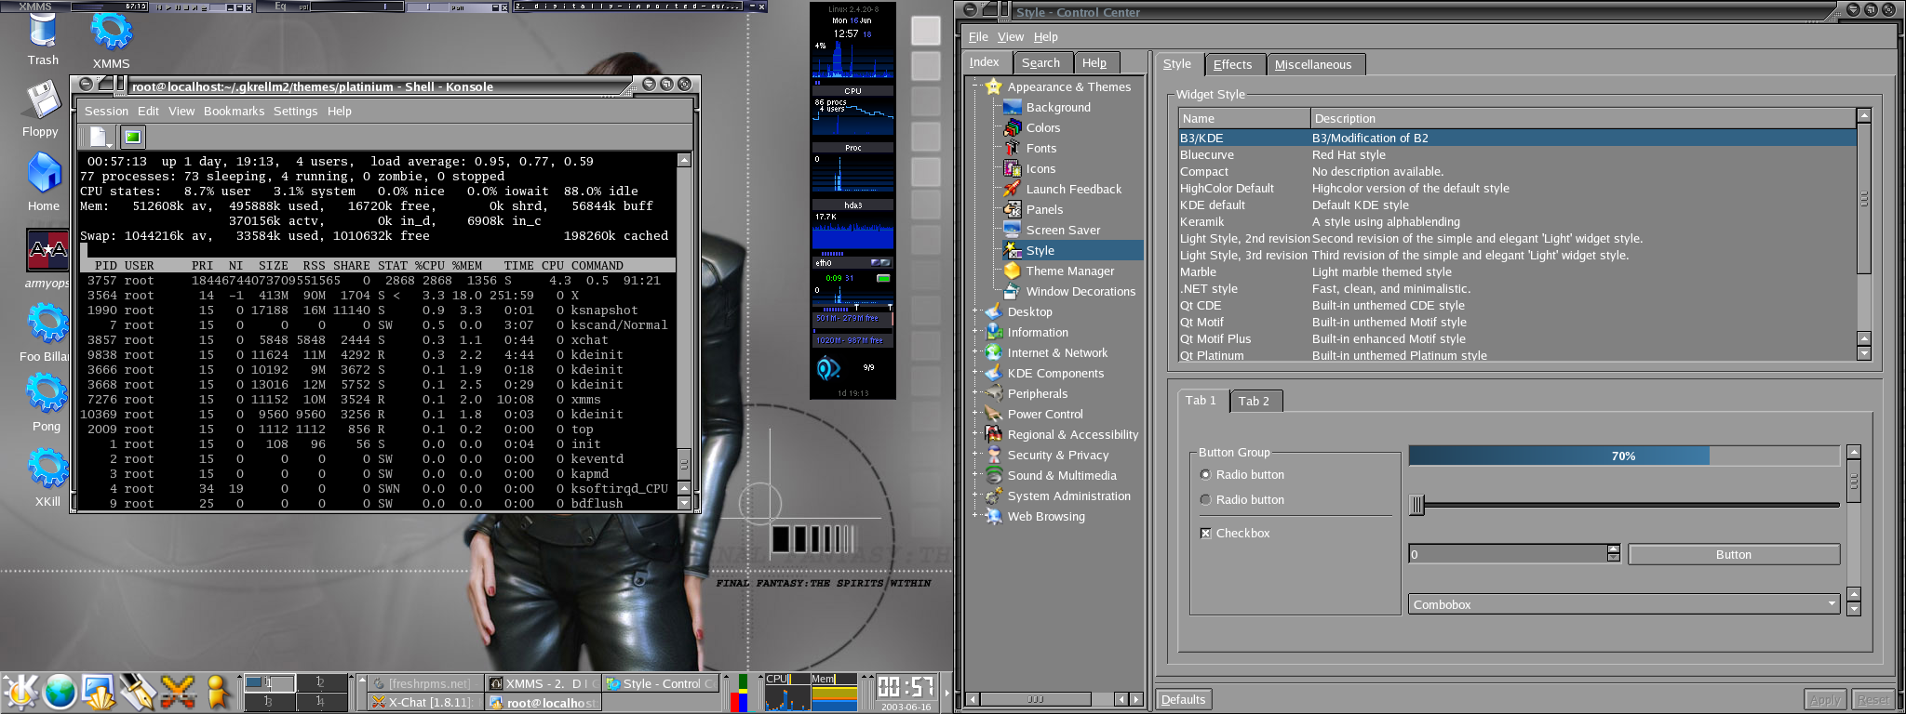Open the Trash desktop icon
This screenshot has width=1906, height=714.
point(43,39)
